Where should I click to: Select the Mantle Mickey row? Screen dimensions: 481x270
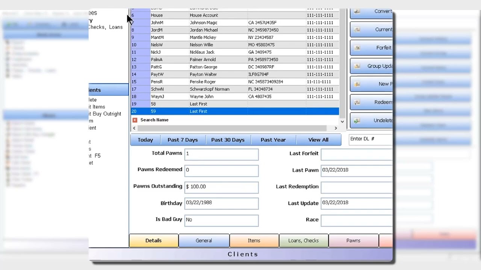click(235, 37)
